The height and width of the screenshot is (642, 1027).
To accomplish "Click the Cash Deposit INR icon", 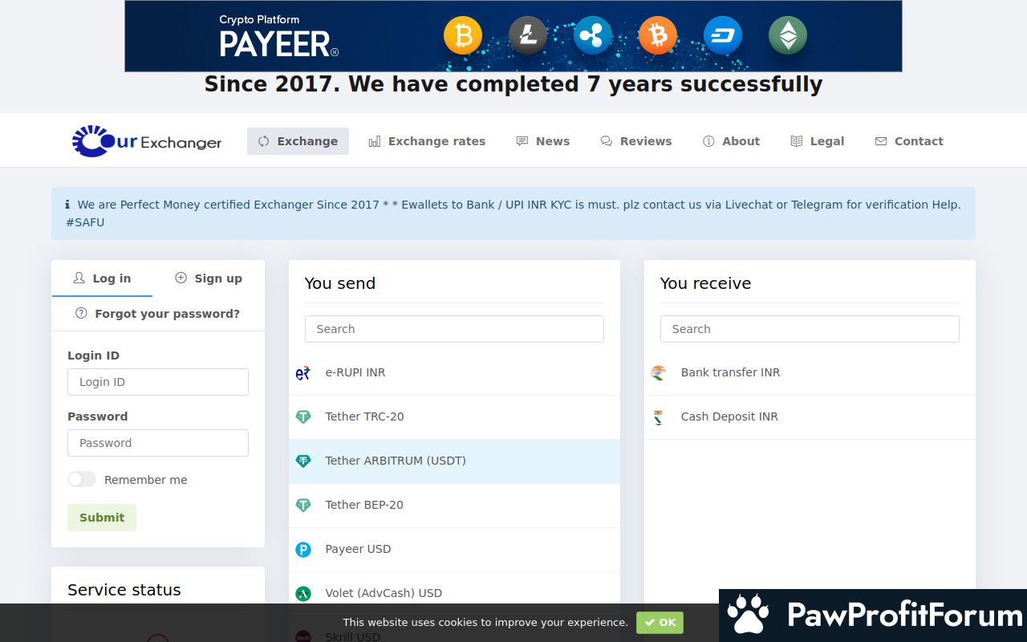I will tap(659, 417).
